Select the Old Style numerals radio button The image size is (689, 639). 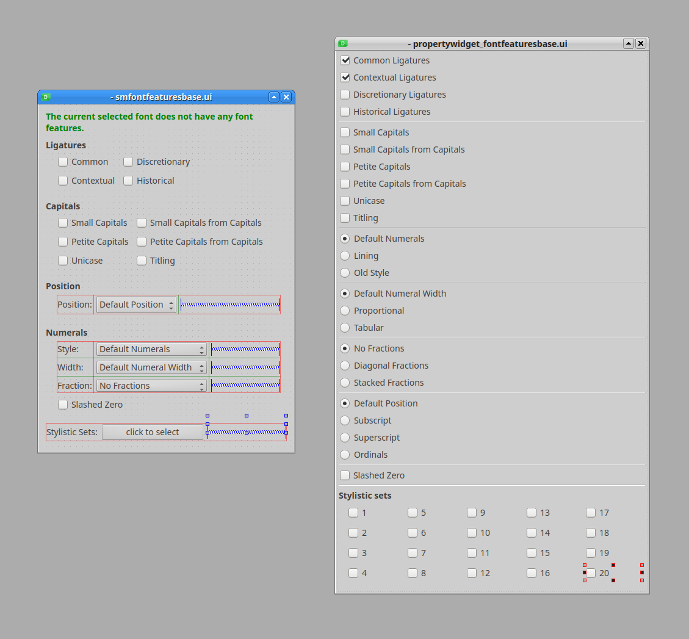click(x=345, y=273)
